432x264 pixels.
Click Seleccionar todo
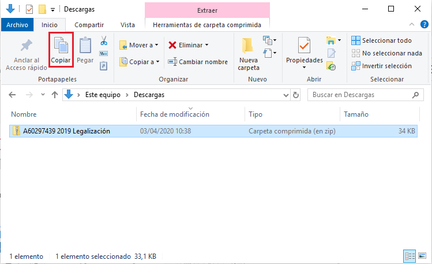[381, 40]
